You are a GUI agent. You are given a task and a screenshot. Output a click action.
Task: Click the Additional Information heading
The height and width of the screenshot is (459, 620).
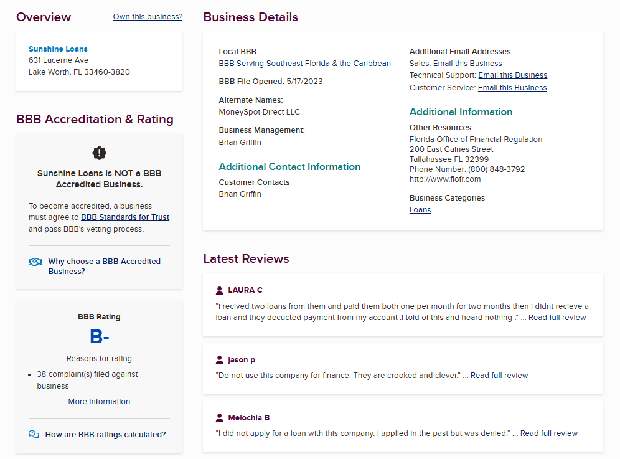[461, 112]
